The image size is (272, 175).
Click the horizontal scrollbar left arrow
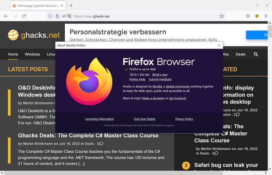[x=2, y=173]
